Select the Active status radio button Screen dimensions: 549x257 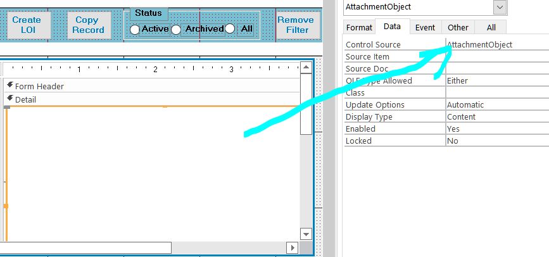[x=135, y=30]
